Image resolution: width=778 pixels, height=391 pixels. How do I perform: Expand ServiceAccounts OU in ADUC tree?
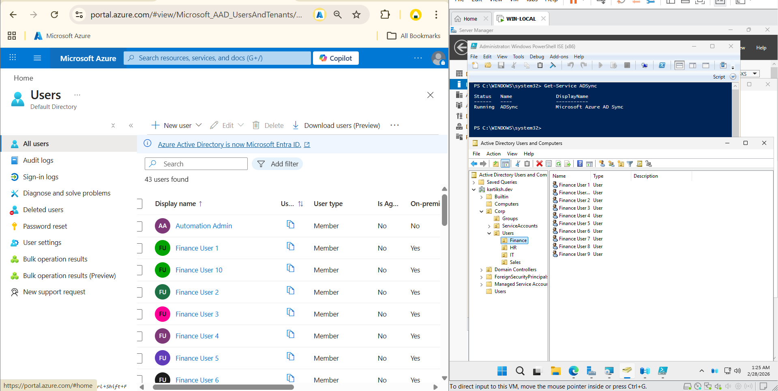click(x=489, y=226)
